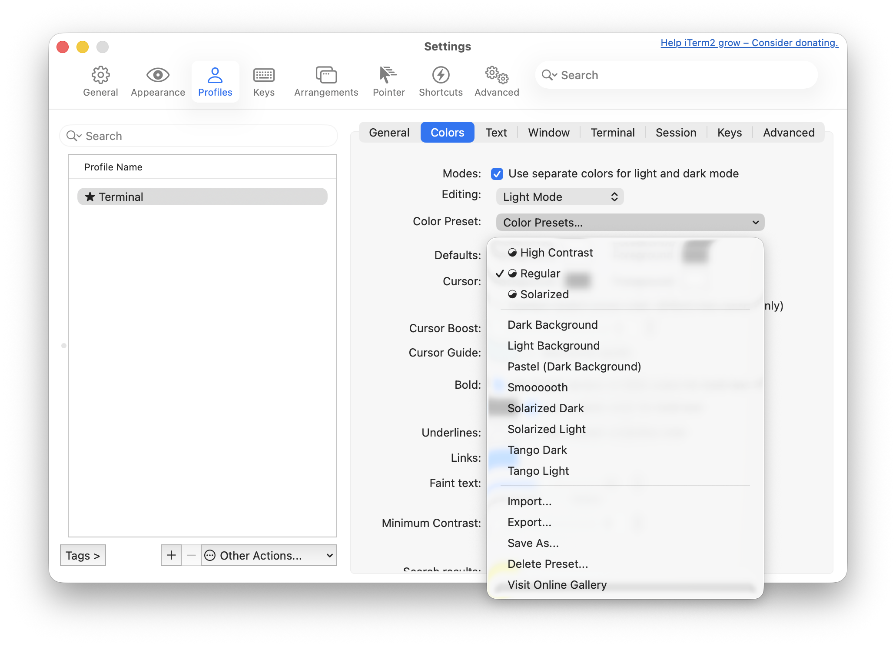Open the General settings gear icon
The width and height of the screenshot is (896, 647).
click(x=100, y=75)
